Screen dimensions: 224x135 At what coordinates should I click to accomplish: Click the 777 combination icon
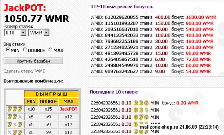tap(15, 109)
